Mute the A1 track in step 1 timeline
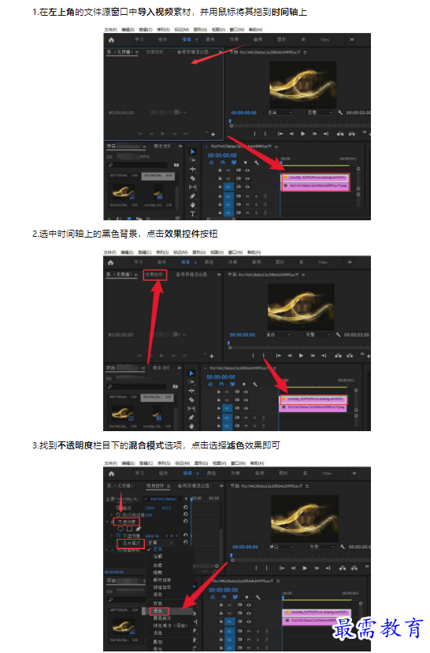The image size is (430, 653). 247,196
